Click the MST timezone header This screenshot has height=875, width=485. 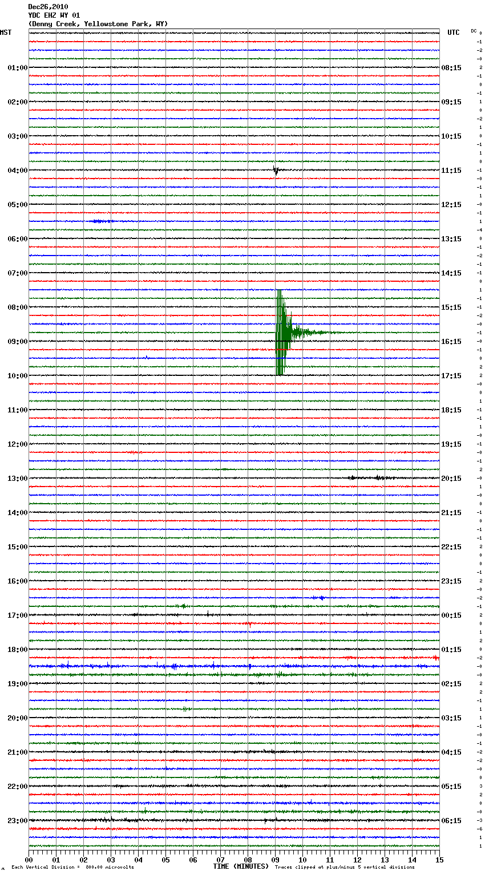click(6, 33)
